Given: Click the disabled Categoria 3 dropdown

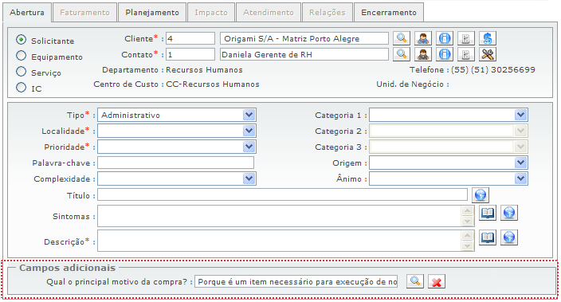Looking at the screenshot, I should point(449,147).
